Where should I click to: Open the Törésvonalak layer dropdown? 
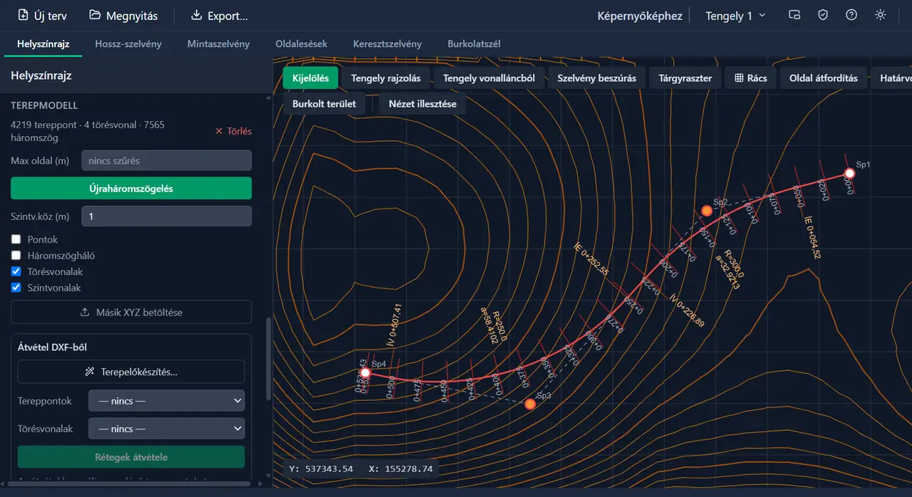point(167,429)
